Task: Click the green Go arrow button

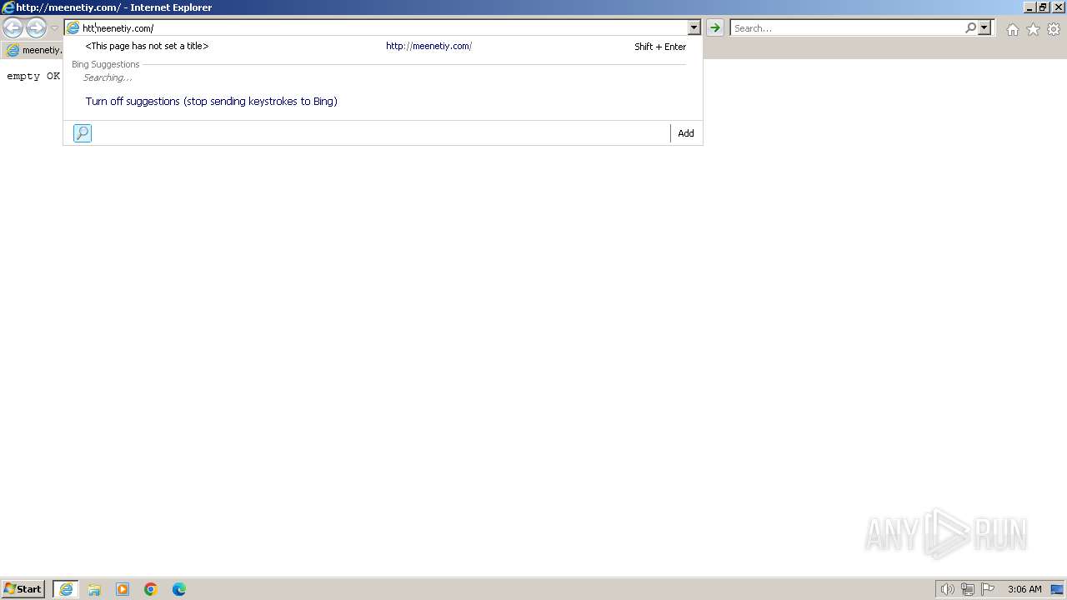Action: click(714, 28)
